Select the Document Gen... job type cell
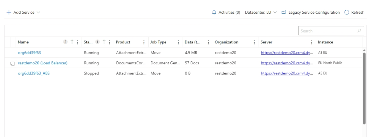The height and width of the screenshot is (137, 371). point(165,63)
